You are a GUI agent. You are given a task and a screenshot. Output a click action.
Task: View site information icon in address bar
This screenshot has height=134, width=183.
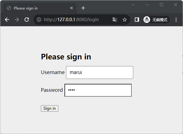[39, 20]
